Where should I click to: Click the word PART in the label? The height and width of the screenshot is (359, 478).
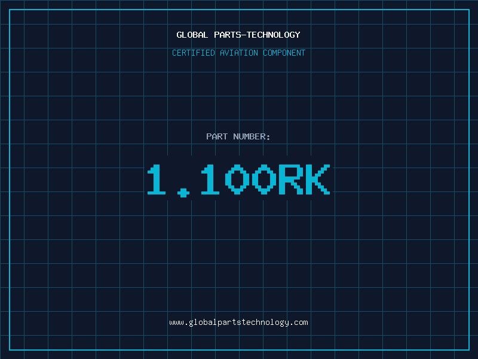pos(217,136)
